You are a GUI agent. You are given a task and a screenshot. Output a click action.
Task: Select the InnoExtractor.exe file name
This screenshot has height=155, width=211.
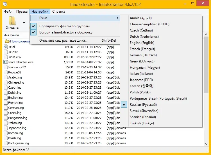21,62
